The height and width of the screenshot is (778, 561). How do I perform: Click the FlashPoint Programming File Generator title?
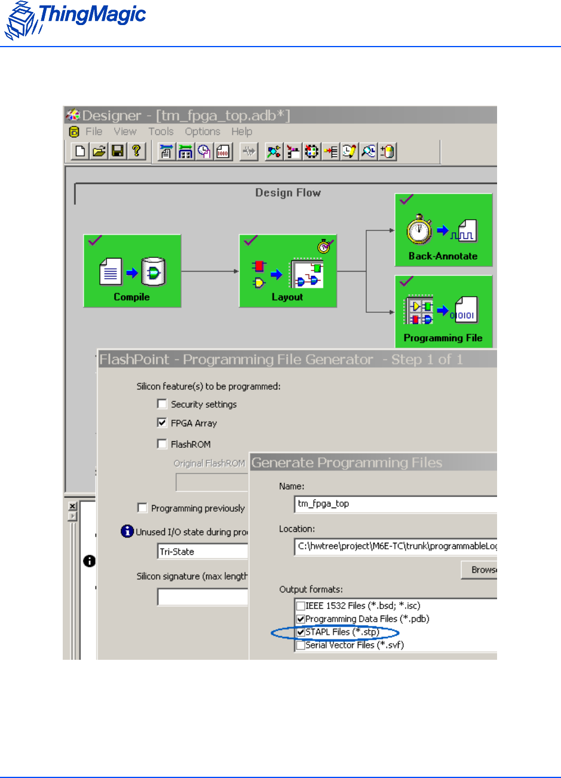click(297, 359)
